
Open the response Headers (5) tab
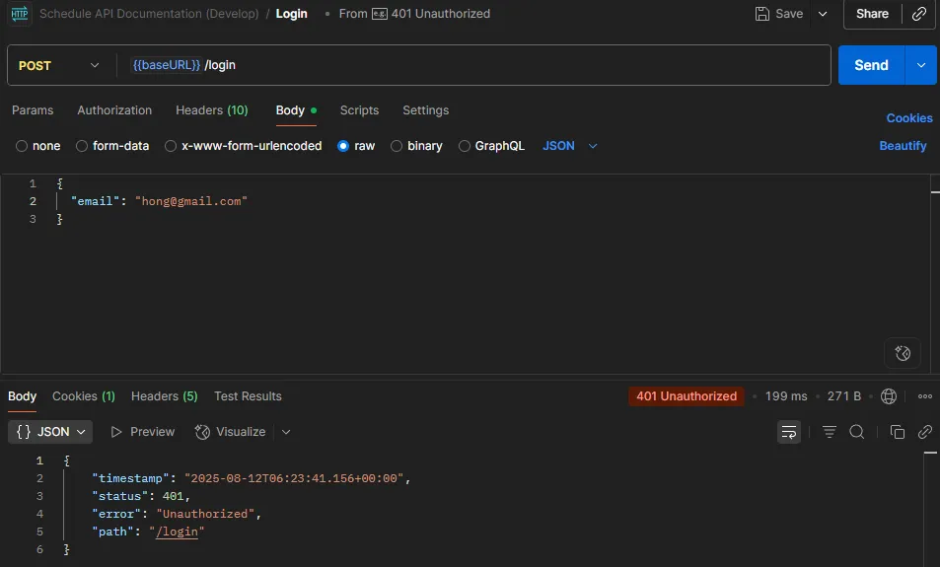[x=164, y=396]
